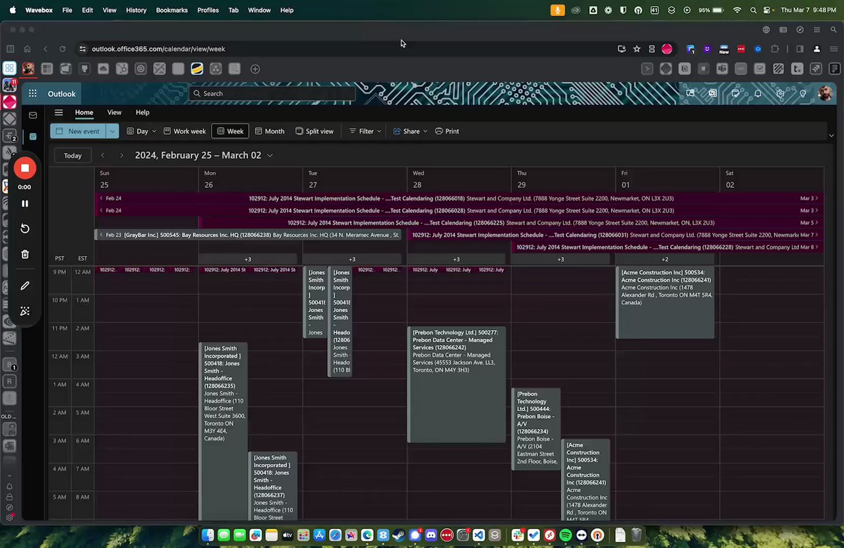Select the confetti effects tool in recorder

click(25, 311)
